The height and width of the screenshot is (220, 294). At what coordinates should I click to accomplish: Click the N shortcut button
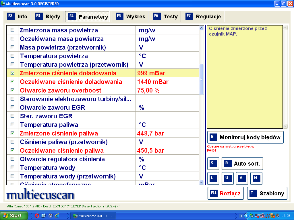(256, 178)
